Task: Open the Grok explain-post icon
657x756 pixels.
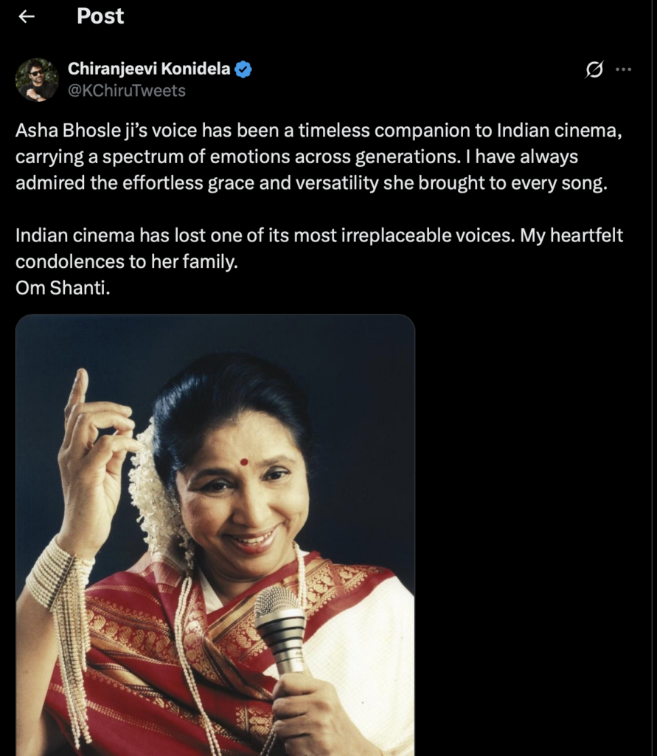Action: pos(594,69)
